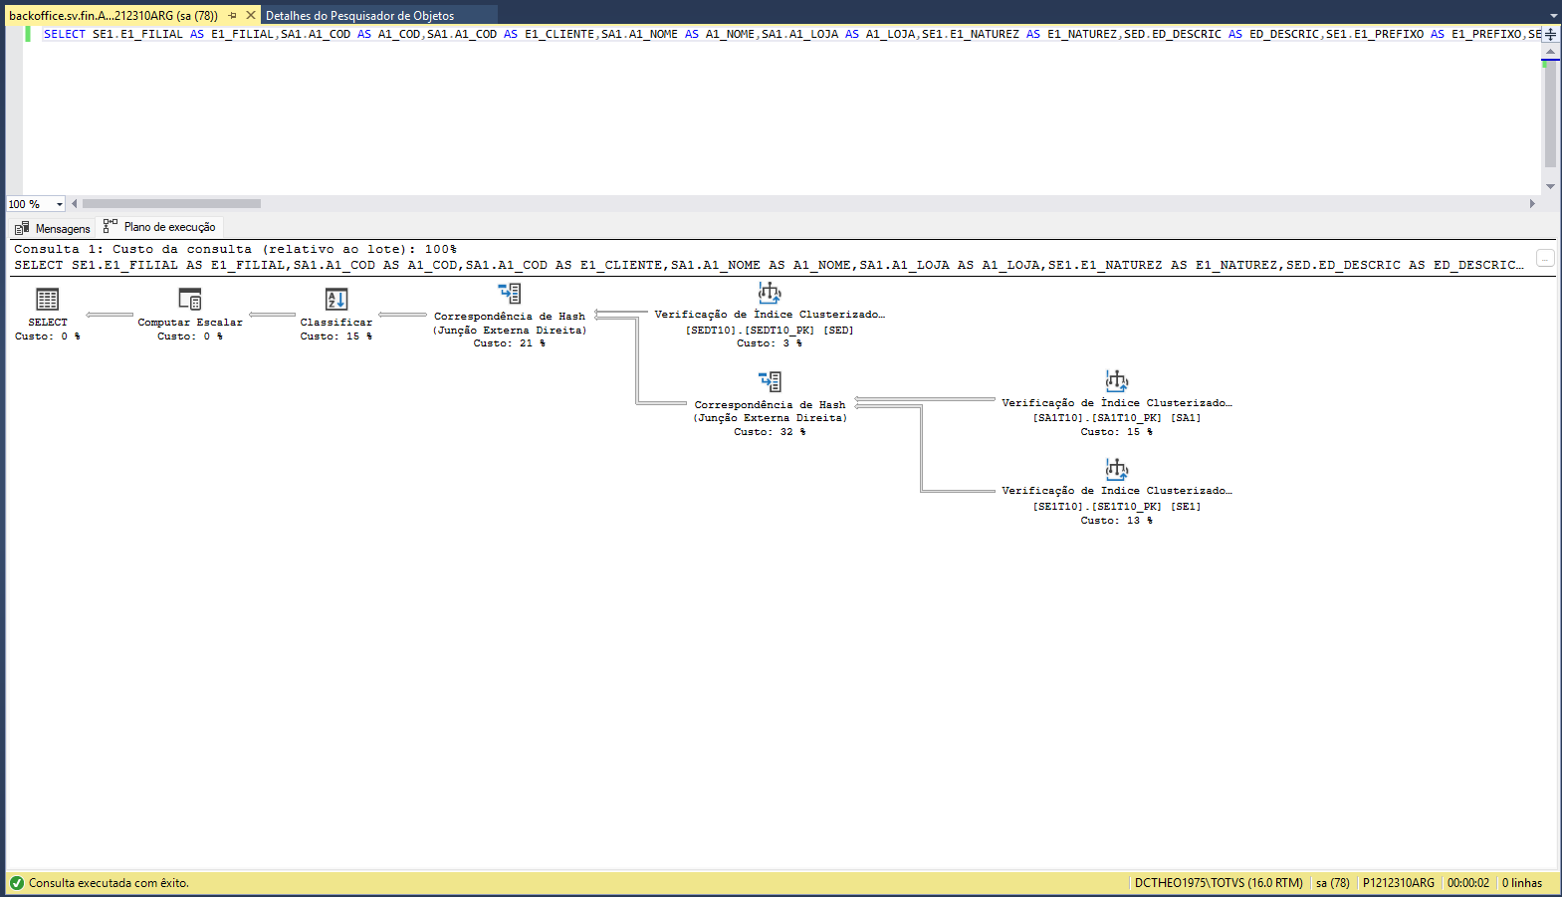Click the editor vertical scrollbar up arrow

(x=1550, y=51)
